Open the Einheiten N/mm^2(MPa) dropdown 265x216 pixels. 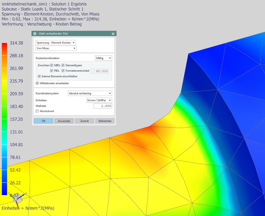point(99,100)
